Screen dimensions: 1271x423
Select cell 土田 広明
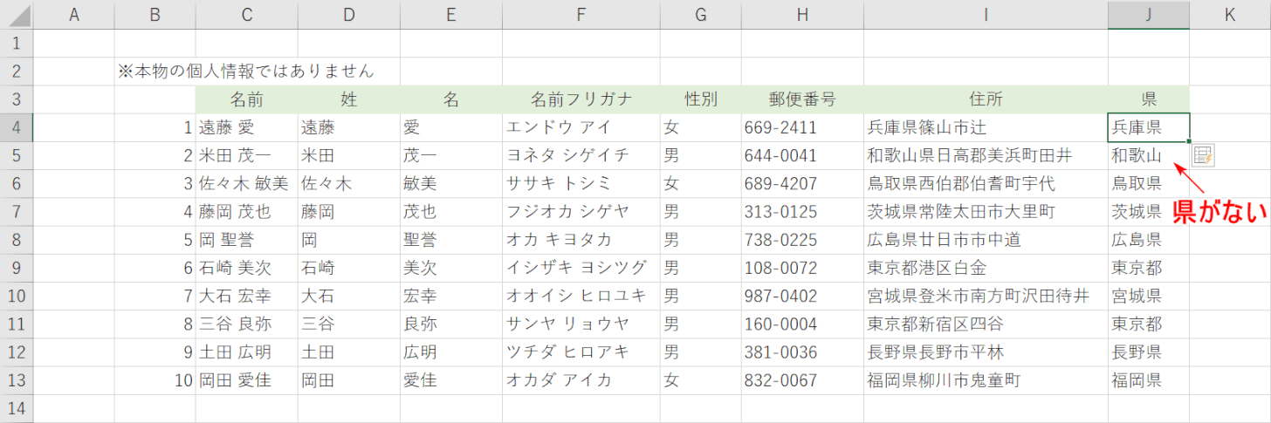coord(246,352)
